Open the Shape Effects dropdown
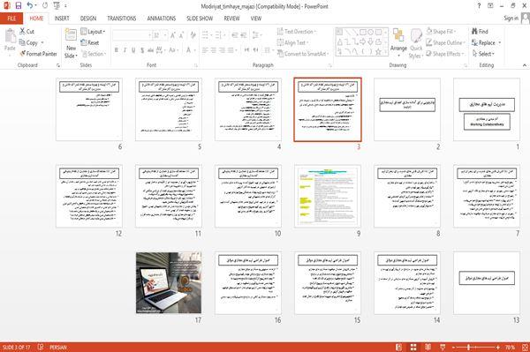Screen dimensions: 530x352 (x=445, y=54)
